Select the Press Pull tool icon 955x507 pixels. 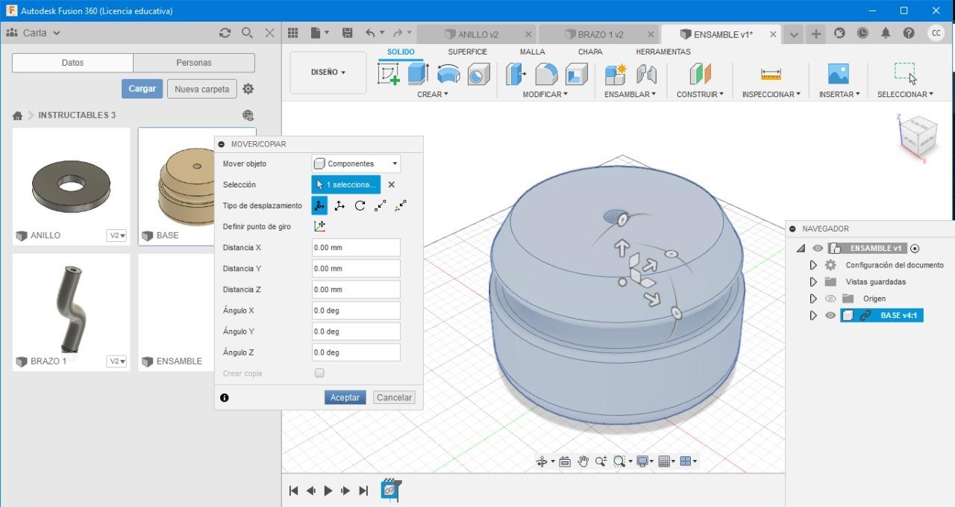coord(516,74)
